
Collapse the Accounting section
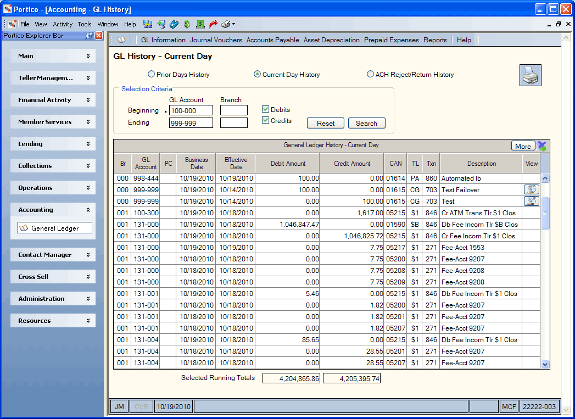point(53,210)
